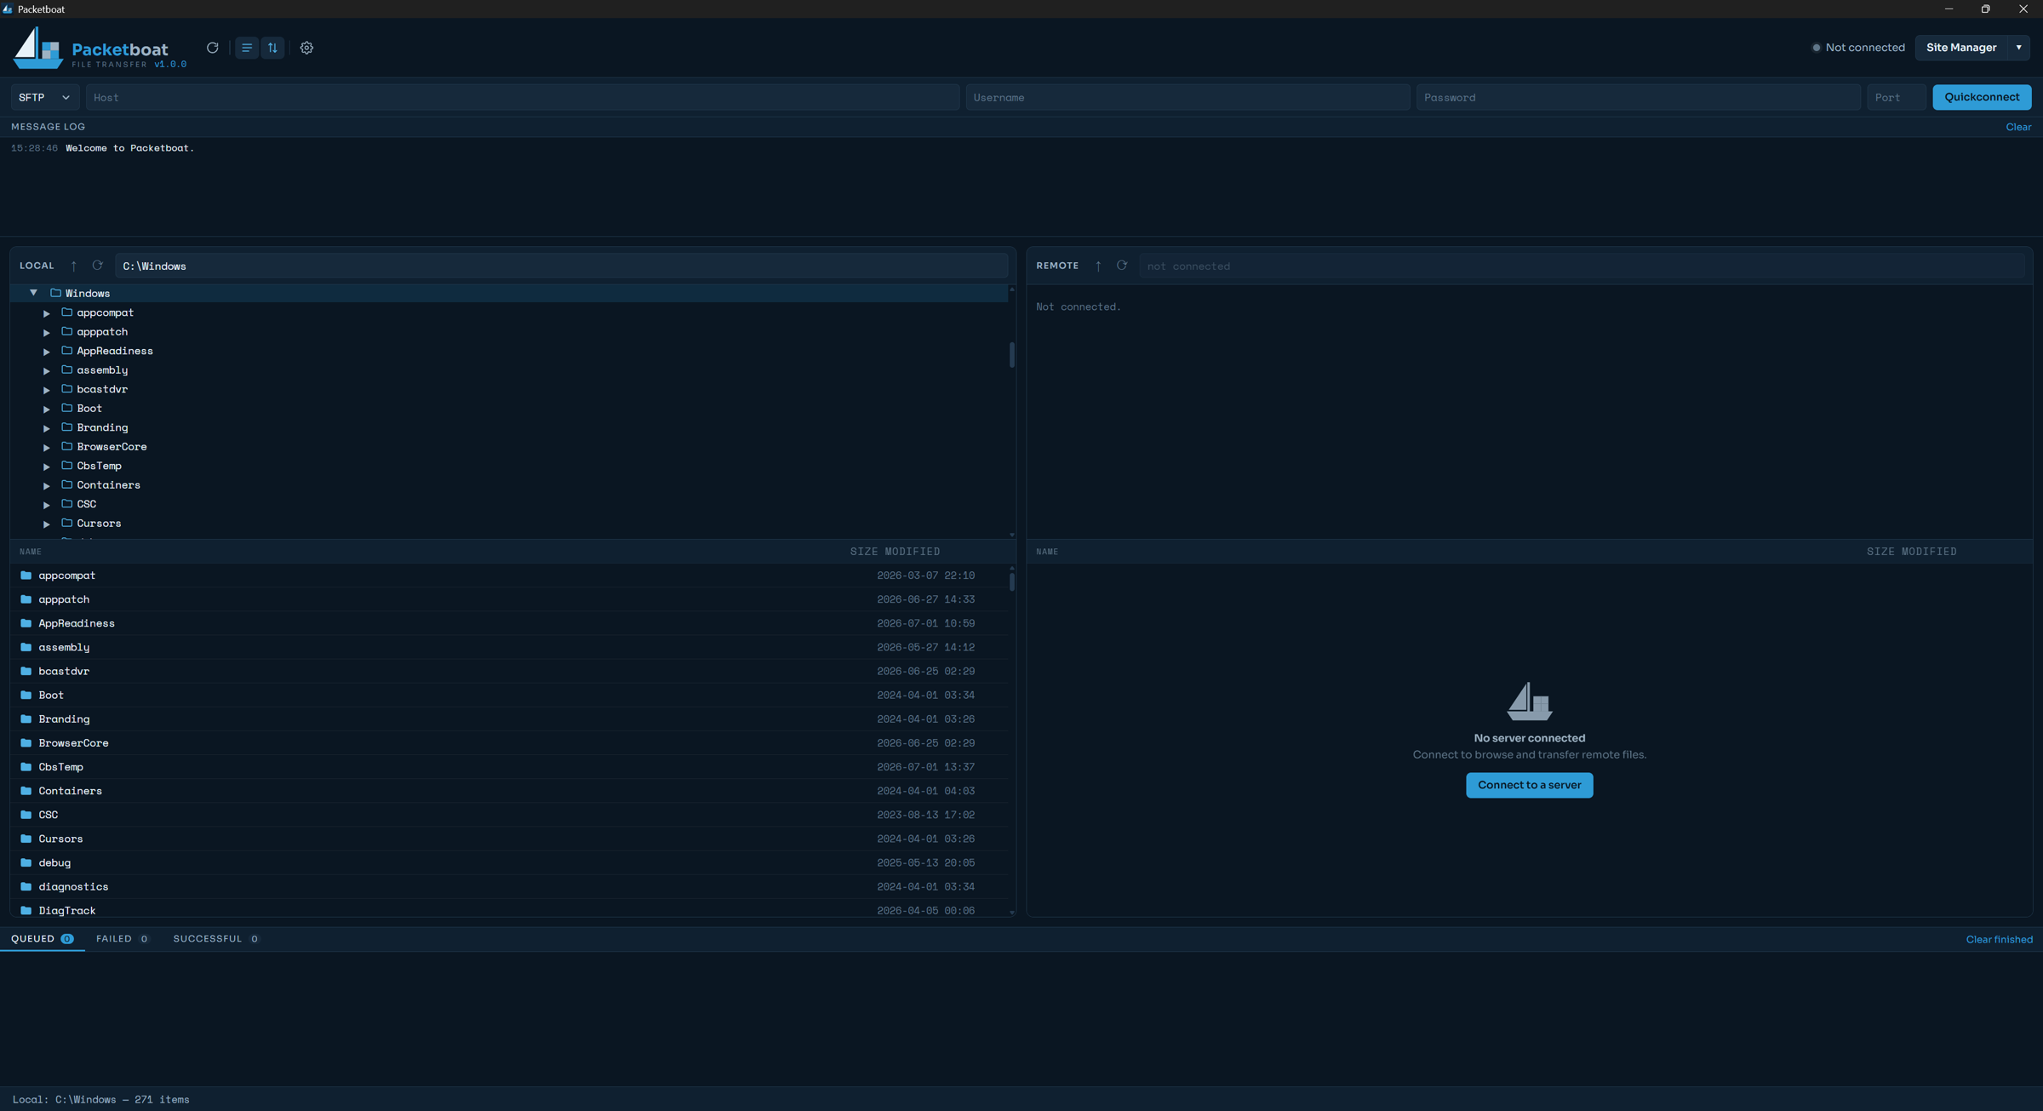The image size is (2043, 1111).
Task: Go up one level in Remote pane
Action: pyautogui.click(x=1098, y=266)
